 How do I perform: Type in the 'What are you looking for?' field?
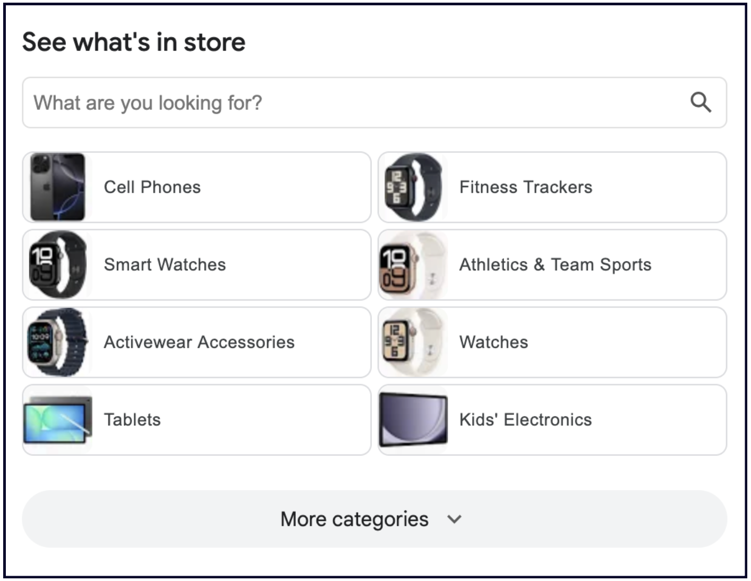(x=351, y=102)
